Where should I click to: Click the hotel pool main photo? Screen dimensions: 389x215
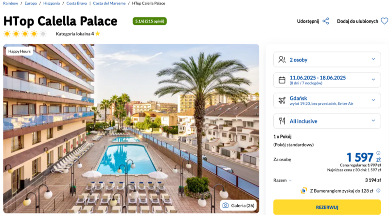pos(131,129)
